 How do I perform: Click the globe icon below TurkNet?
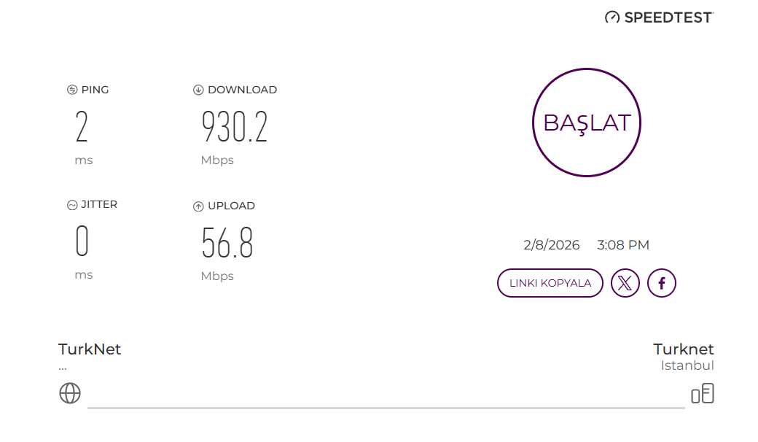[x=70, y=392]
